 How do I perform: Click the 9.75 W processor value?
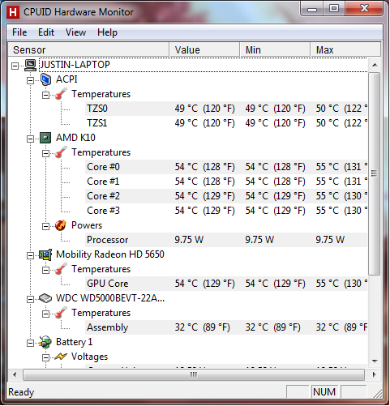[x=189, y=240]
